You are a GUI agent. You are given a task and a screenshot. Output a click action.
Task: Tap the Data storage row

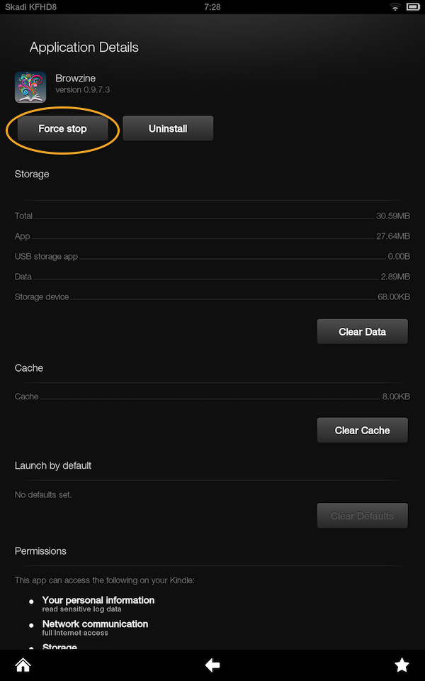[x=212, y=277]
